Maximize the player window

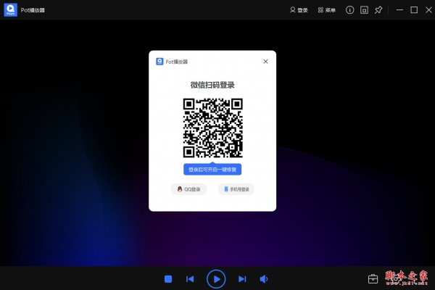click(414, 10)
